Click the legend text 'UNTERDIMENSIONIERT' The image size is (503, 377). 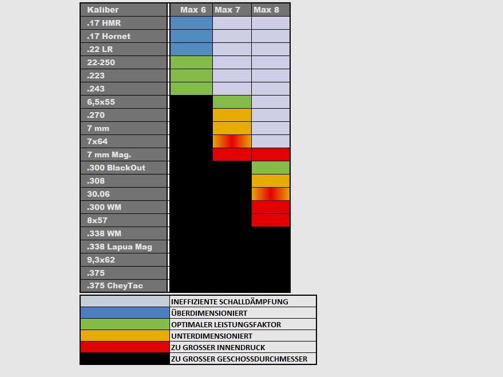pyautogui.click(x=212, y=336)
